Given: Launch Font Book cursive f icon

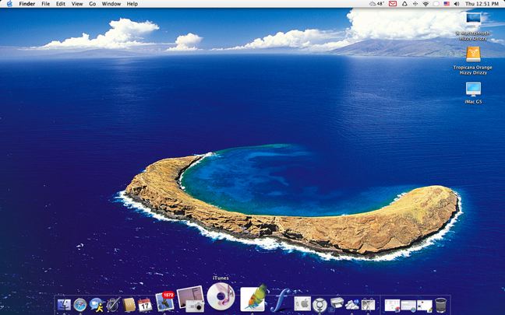Looking at the screenshot, I should (x=281, y=300).
